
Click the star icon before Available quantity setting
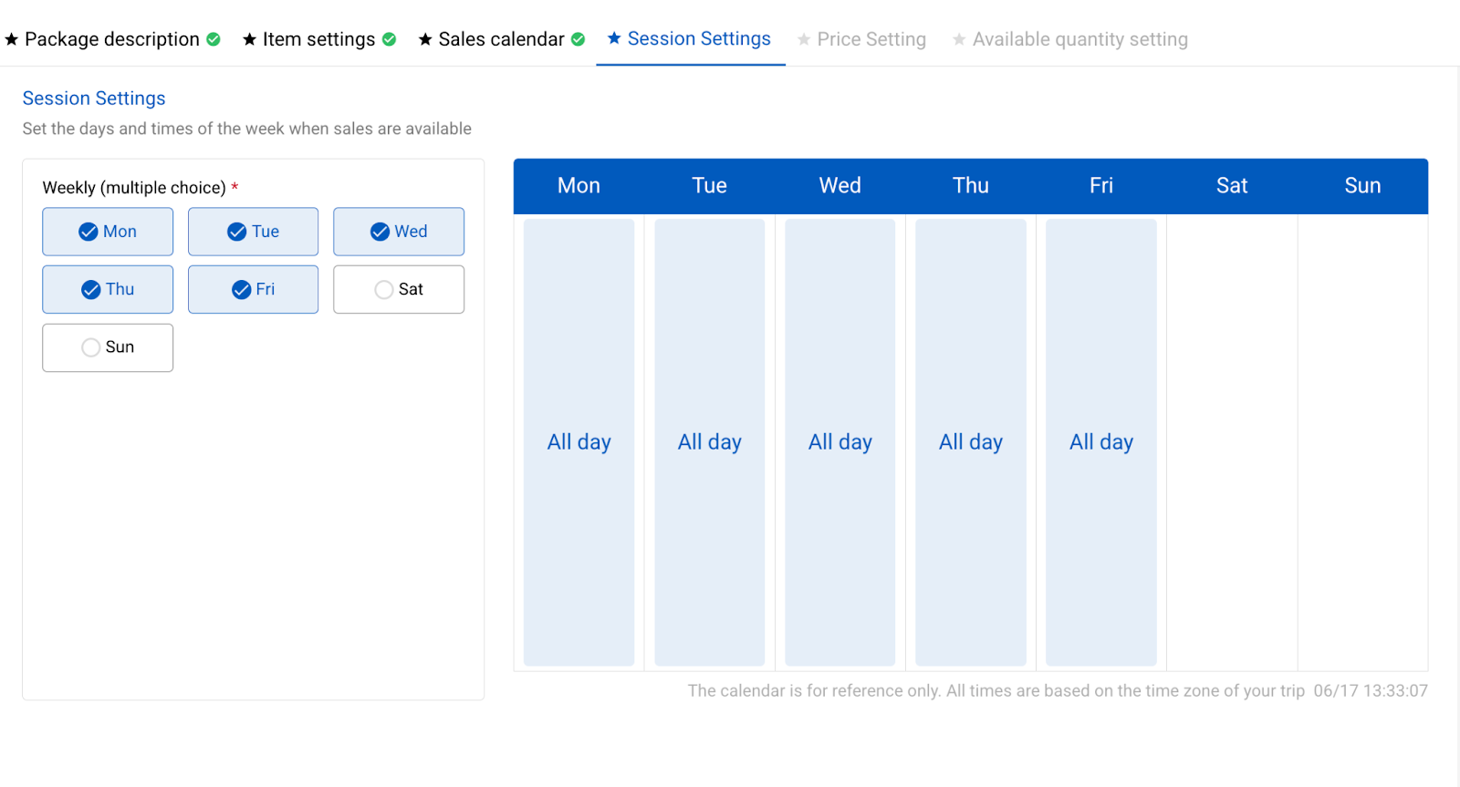(x=959, y=39)
